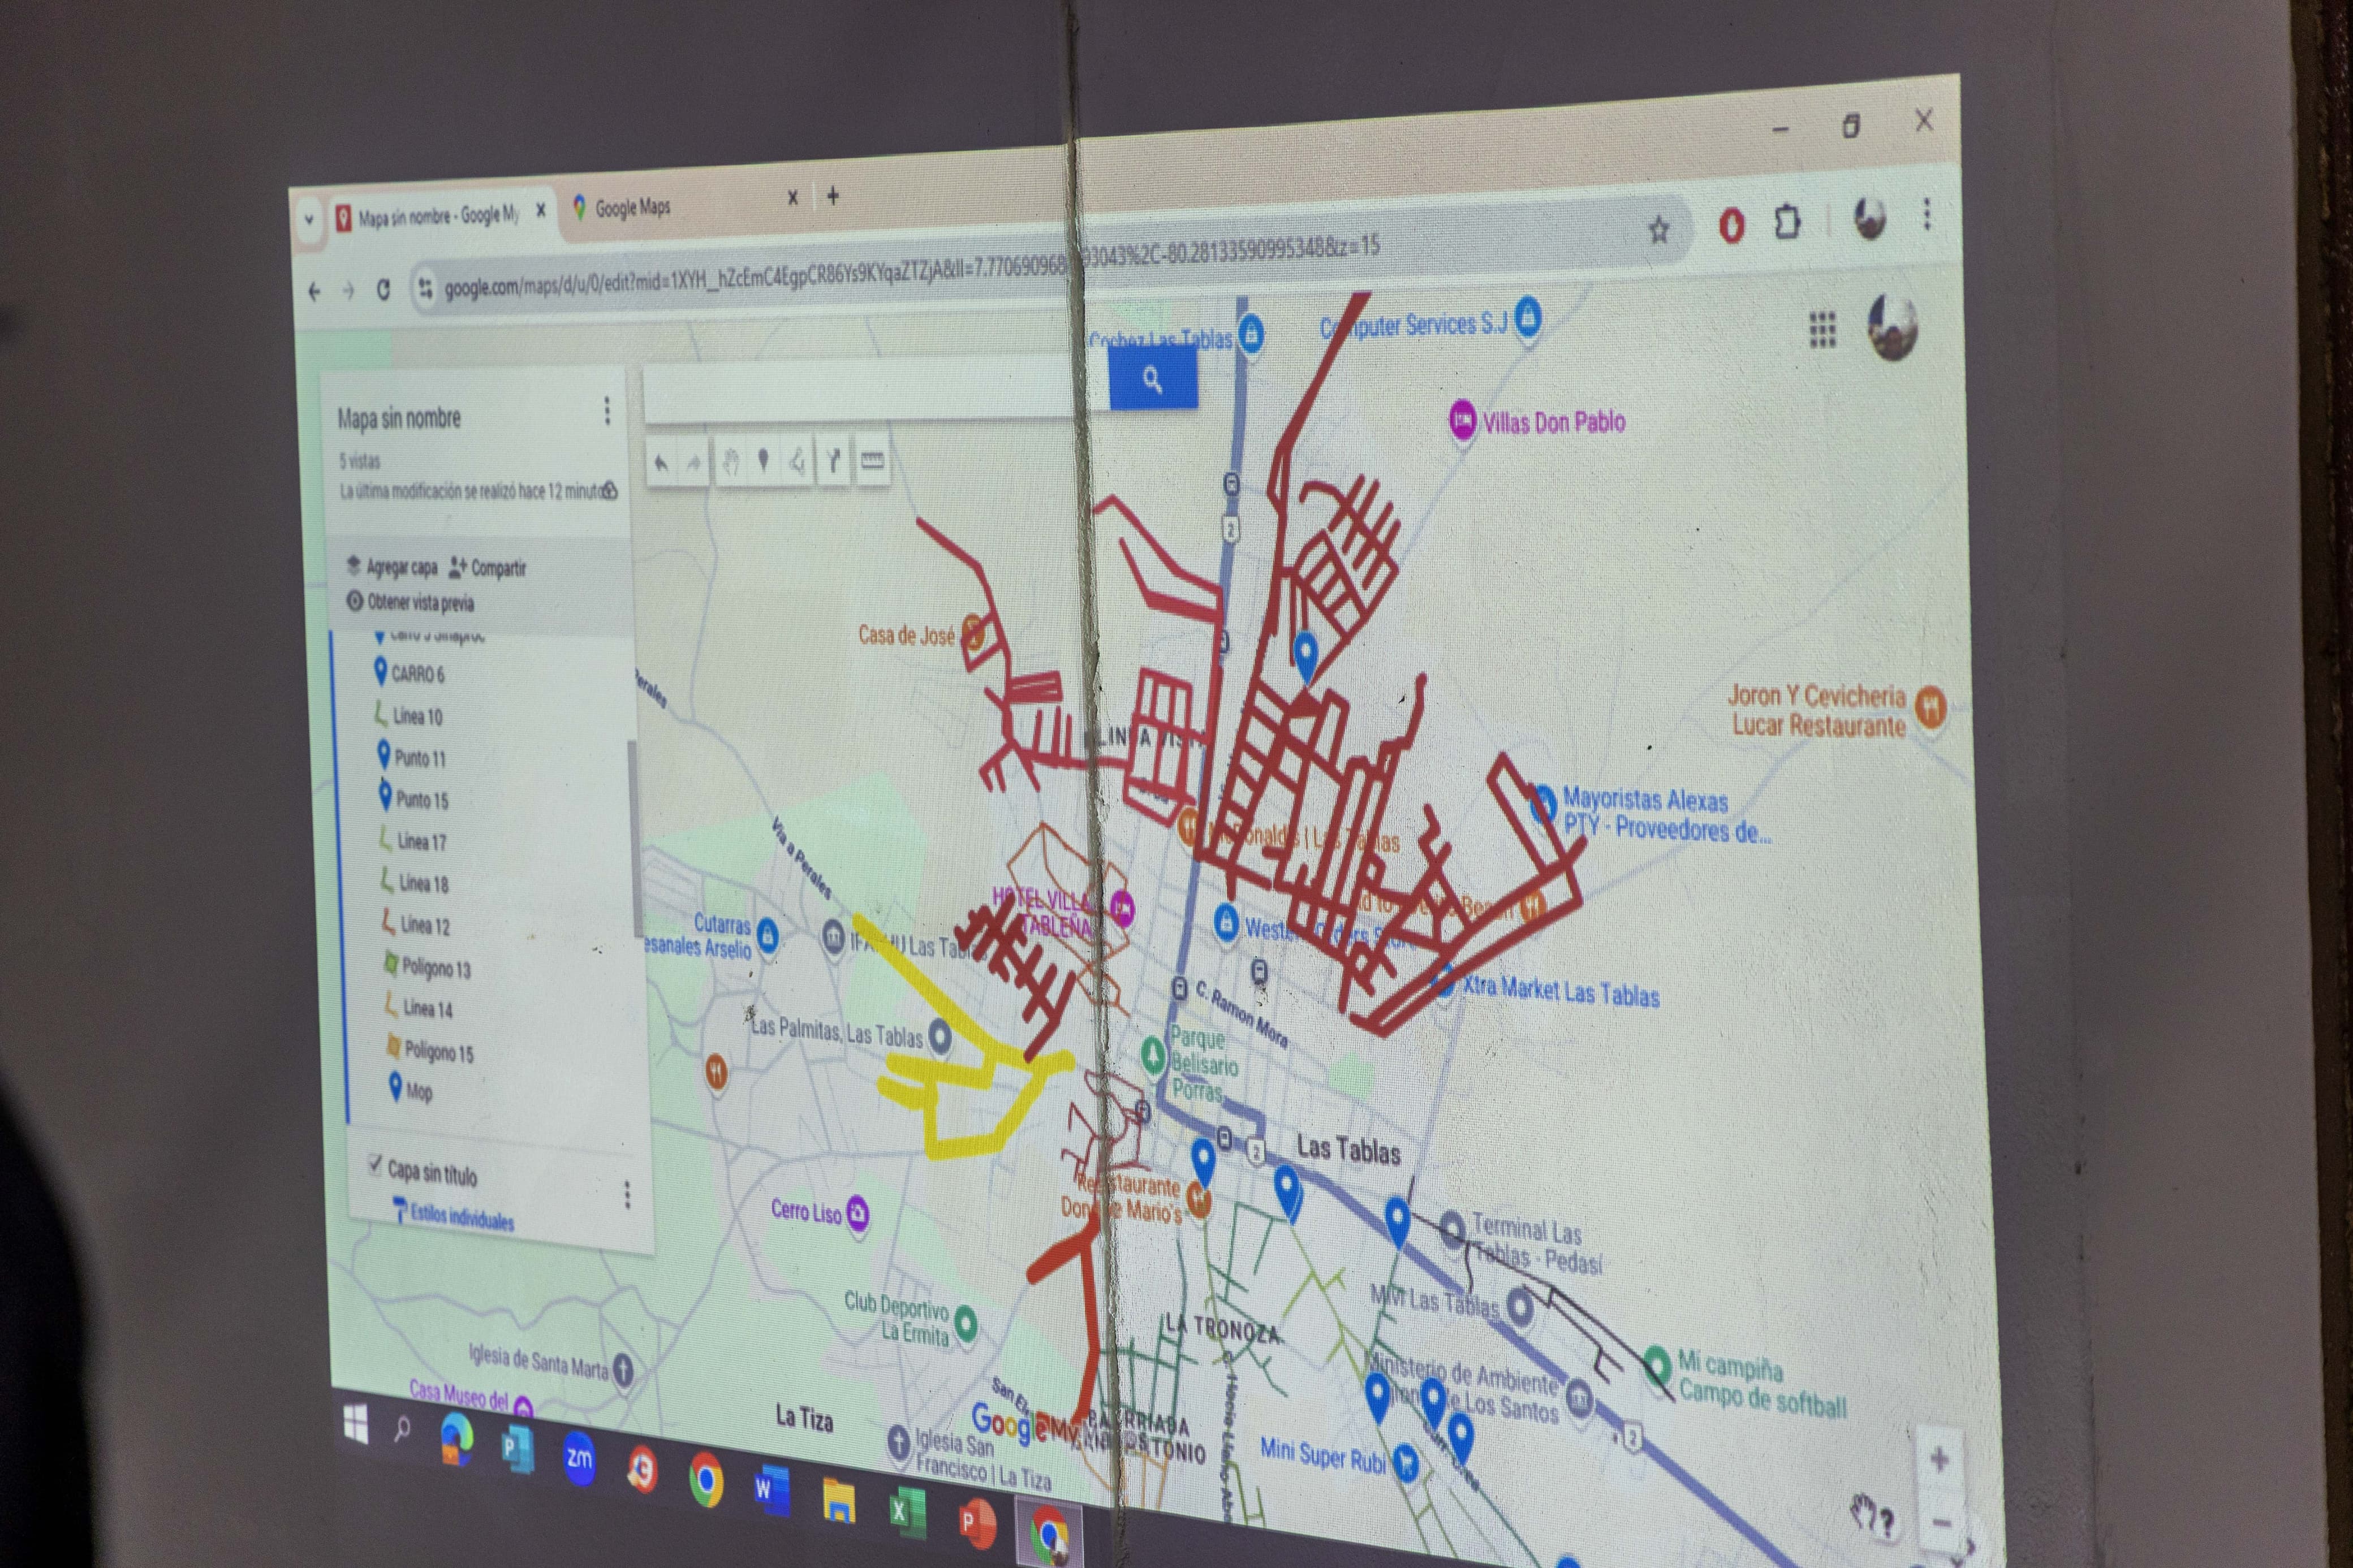
Task: Click Compartir
Action: pyautogui.click(x=487, y=568)
